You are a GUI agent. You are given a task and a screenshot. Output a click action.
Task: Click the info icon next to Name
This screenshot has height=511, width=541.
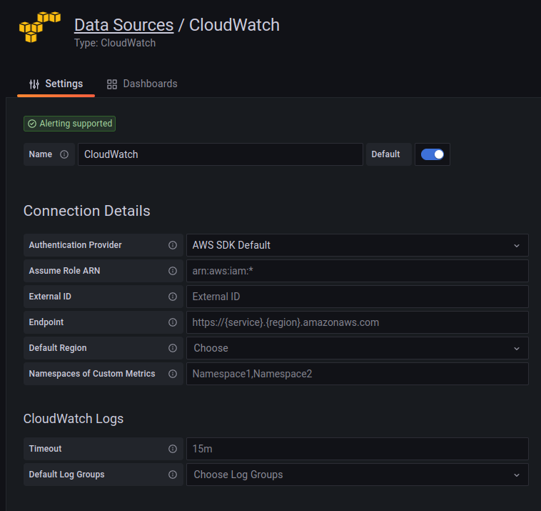(x=64, y=154)
